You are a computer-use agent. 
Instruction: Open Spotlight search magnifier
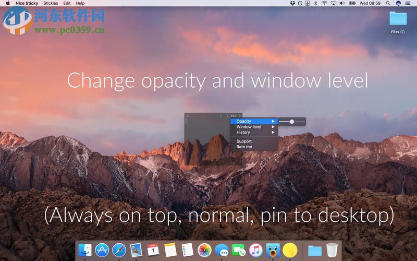click(x=388, y=3)
